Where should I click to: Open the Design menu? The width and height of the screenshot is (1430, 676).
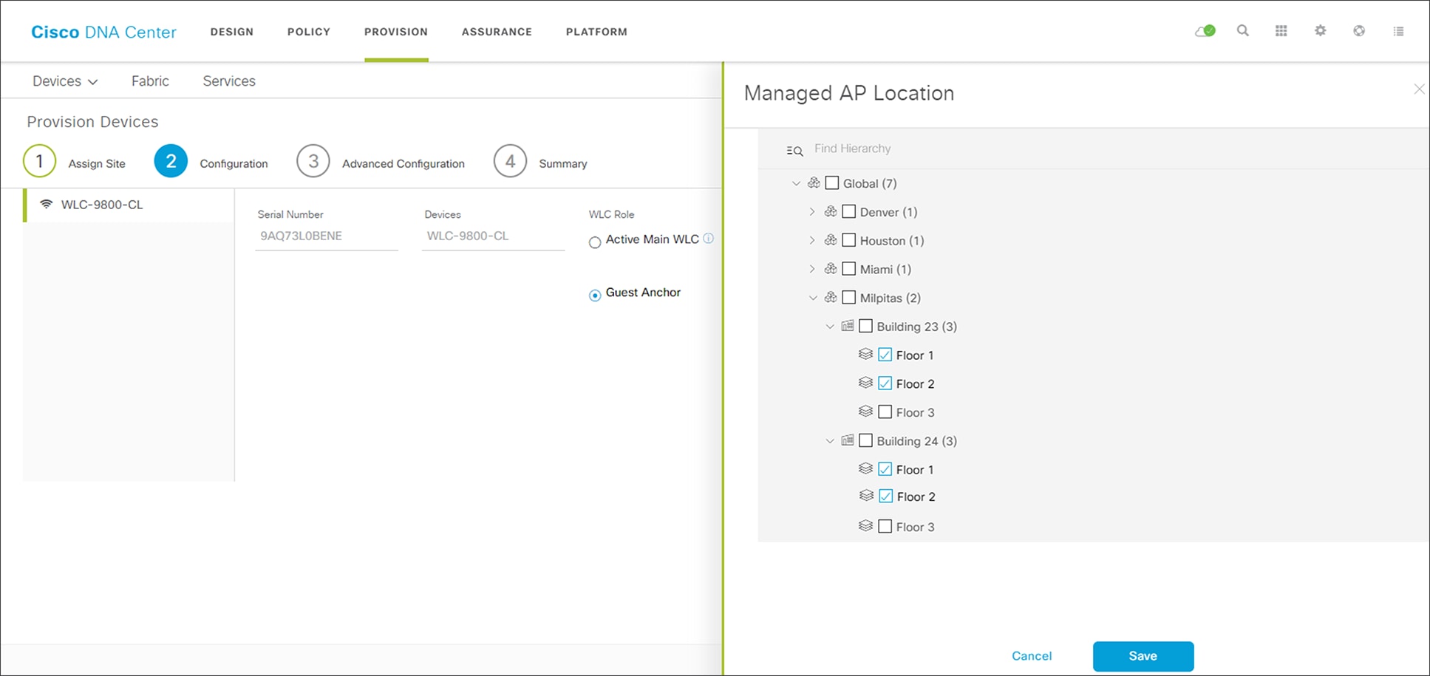[x=232, y=32]
